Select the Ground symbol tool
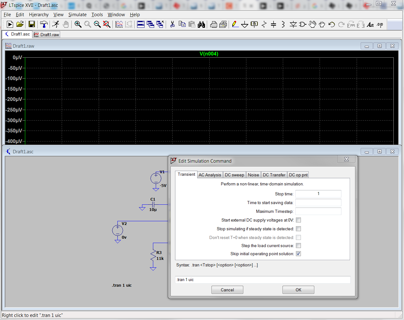404x320 pixels. [245, 24]
